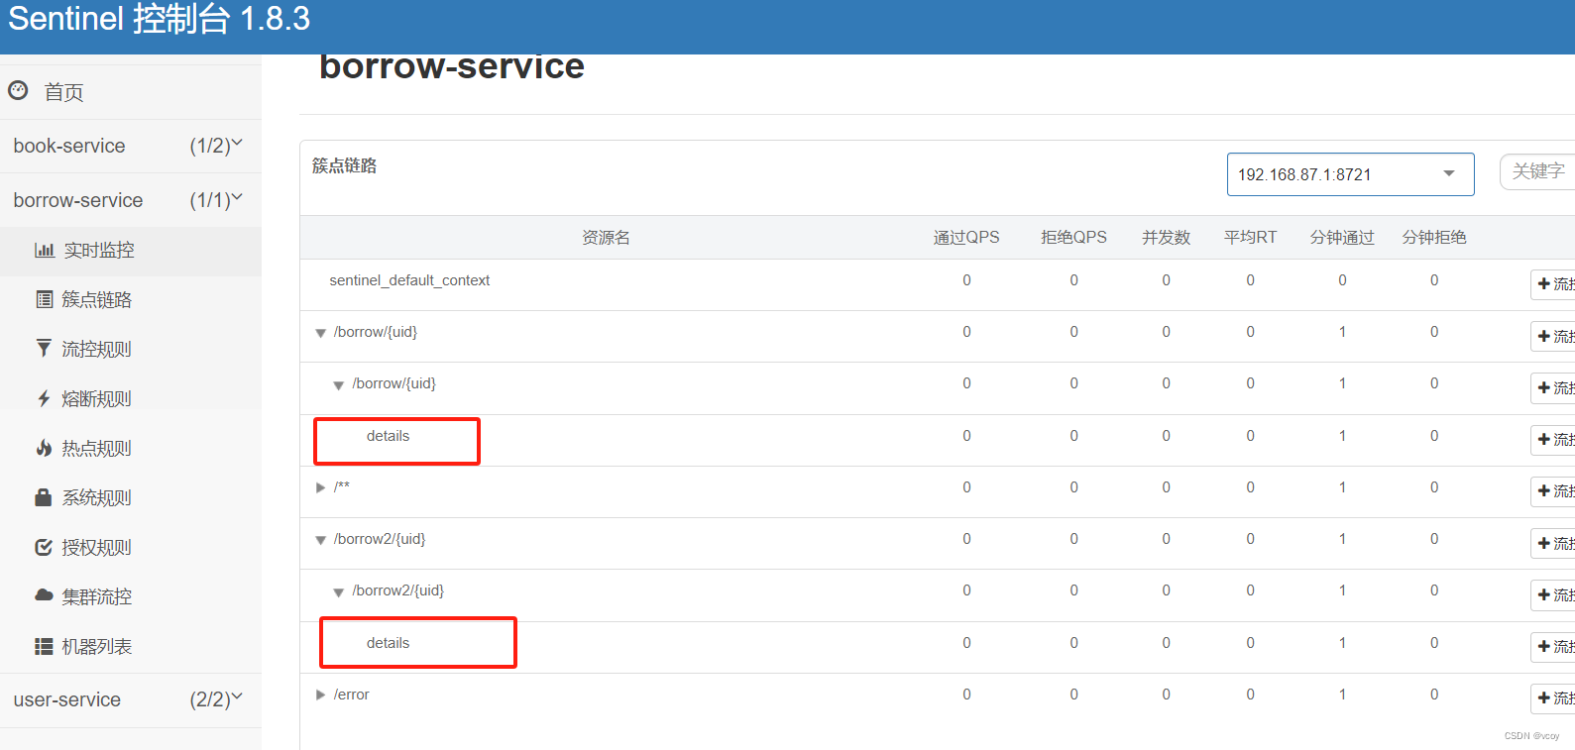Select details resource under /borrow2/{uid}
The image size is (1575, 750).
pyautogui.click(x=388, y=643)
